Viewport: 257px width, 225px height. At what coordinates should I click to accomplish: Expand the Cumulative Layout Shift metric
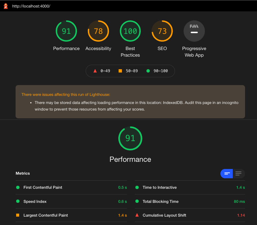pyautogui.click(x=190, y=215)
